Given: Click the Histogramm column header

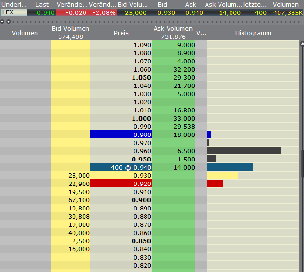Looking at the screenshot, I should [x=253, y=33].
